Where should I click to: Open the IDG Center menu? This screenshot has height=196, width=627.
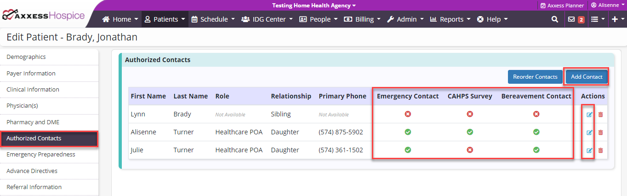click(x=268, y=19)
